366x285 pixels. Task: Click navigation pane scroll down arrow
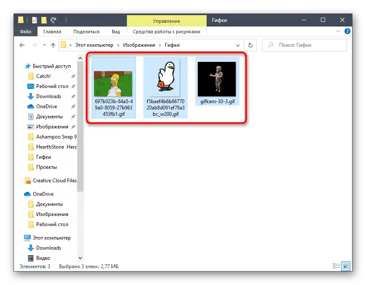(80, 258)
